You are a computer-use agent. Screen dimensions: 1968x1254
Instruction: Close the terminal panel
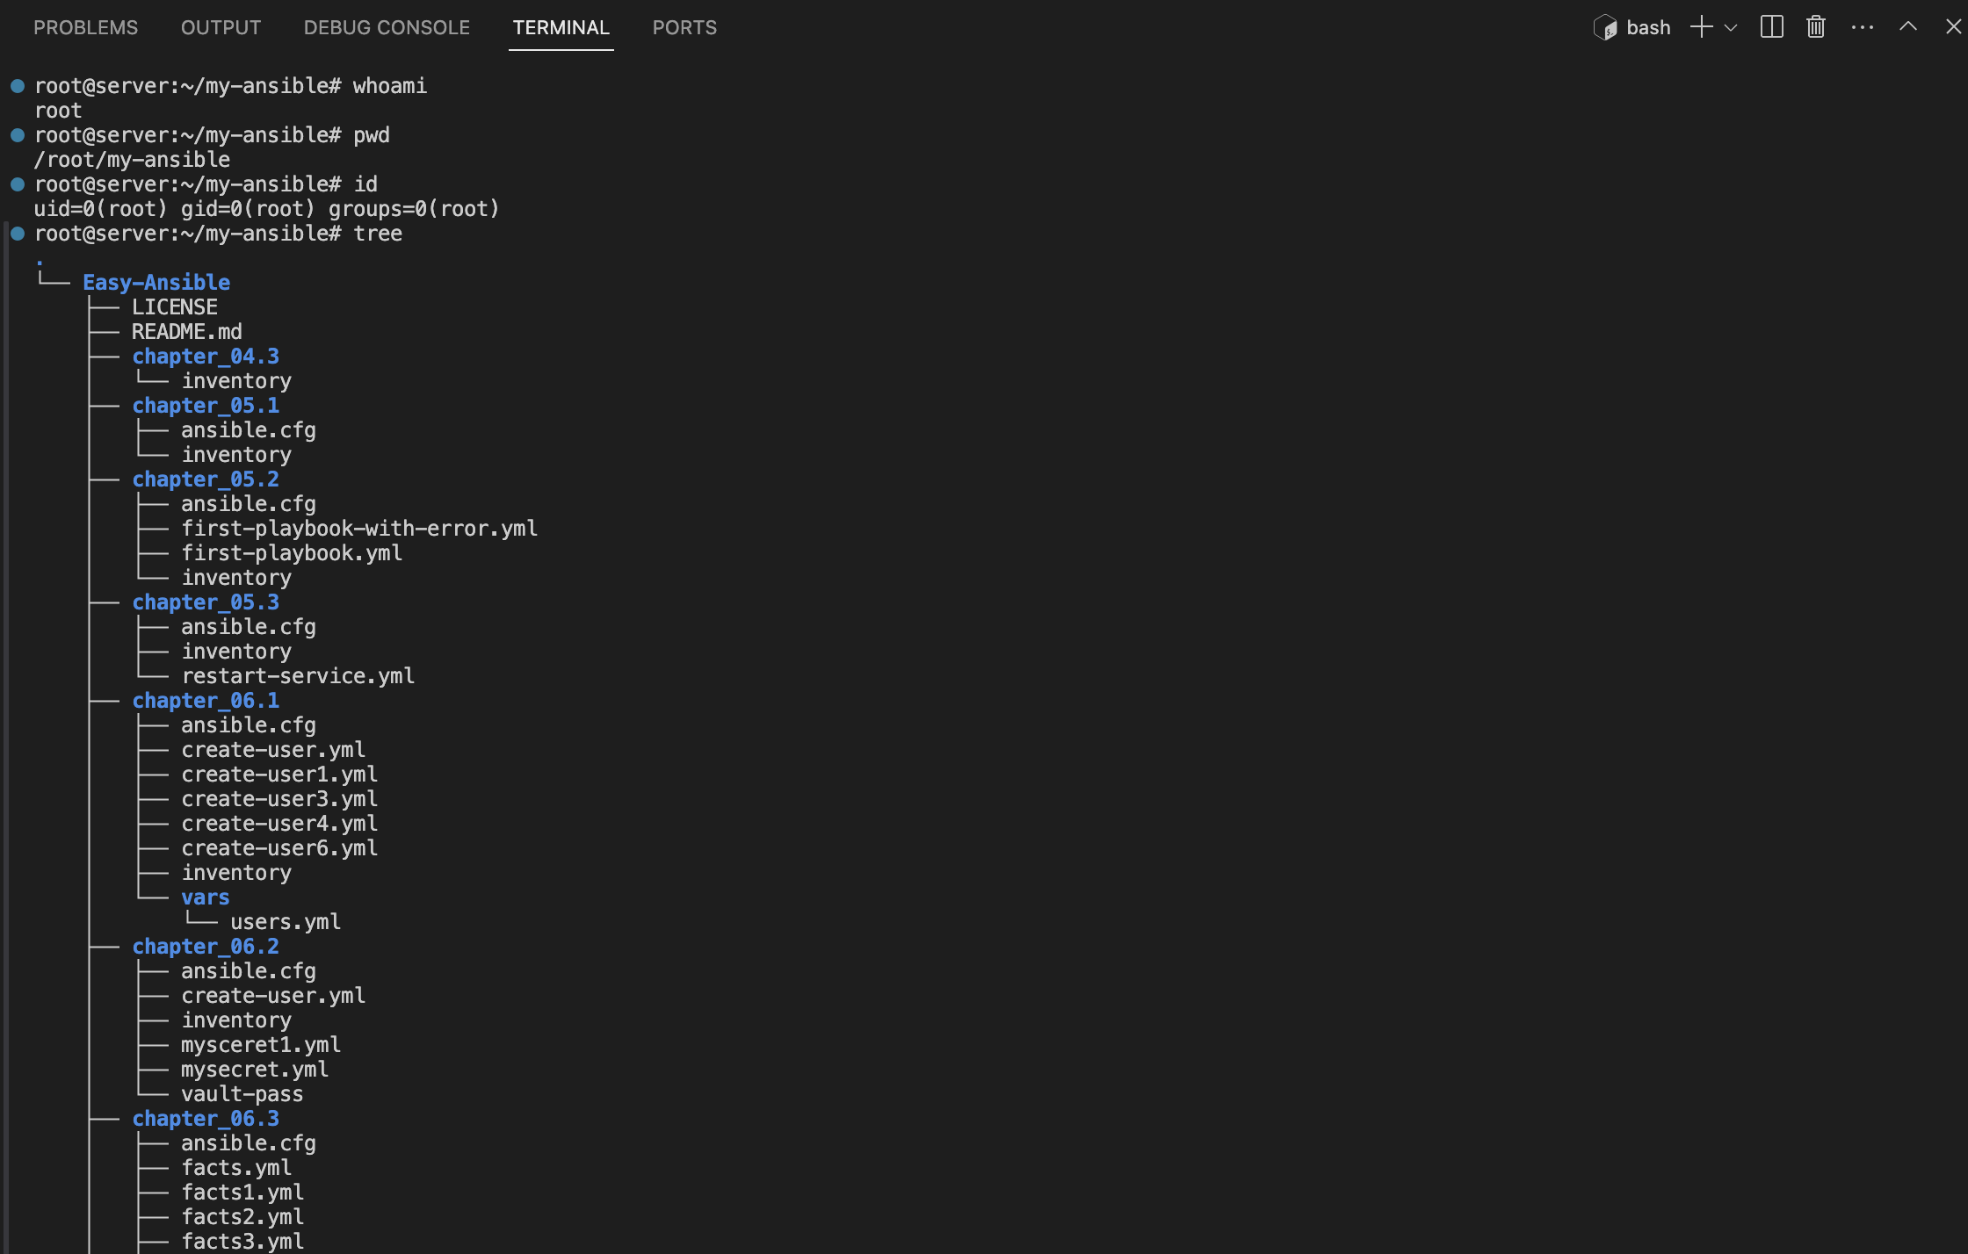1952,27
